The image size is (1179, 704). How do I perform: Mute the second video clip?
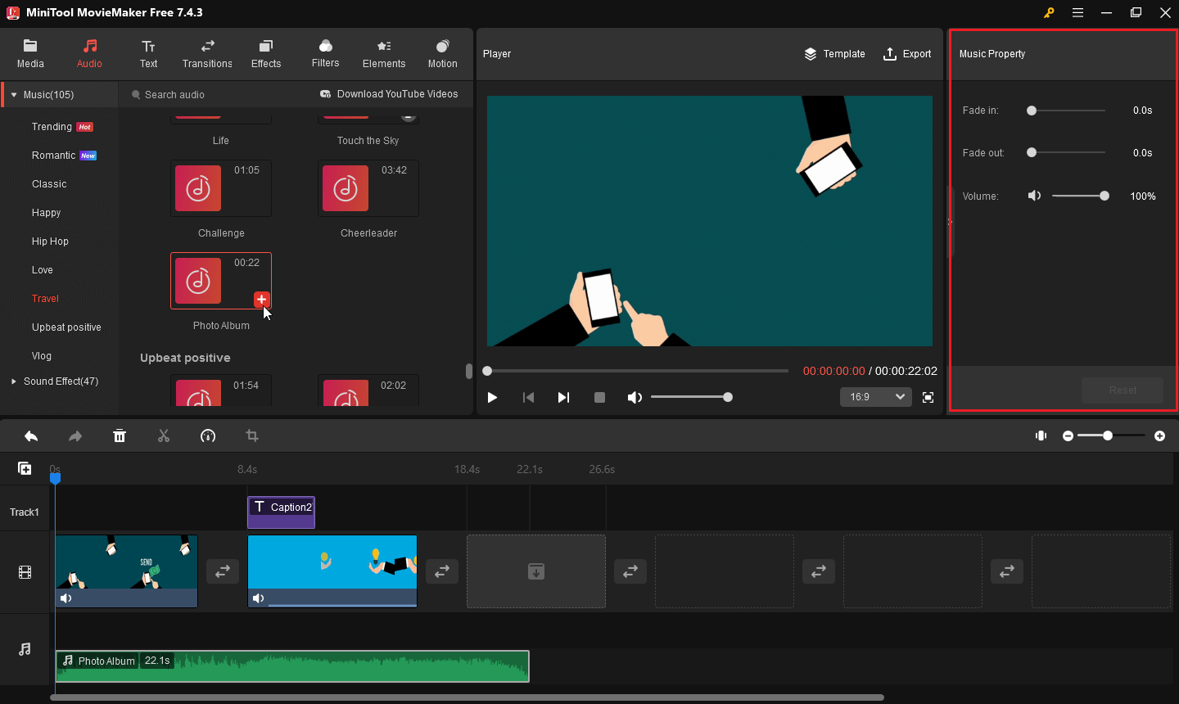coord(259,598)
